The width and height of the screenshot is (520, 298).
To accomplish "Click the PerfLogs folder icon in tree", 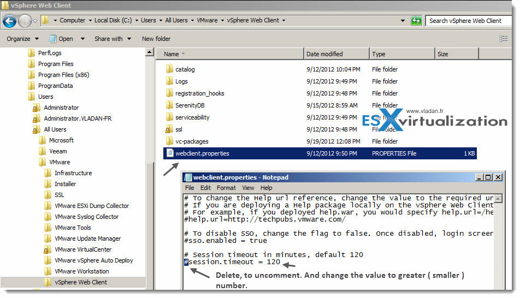I will (32, 53).
